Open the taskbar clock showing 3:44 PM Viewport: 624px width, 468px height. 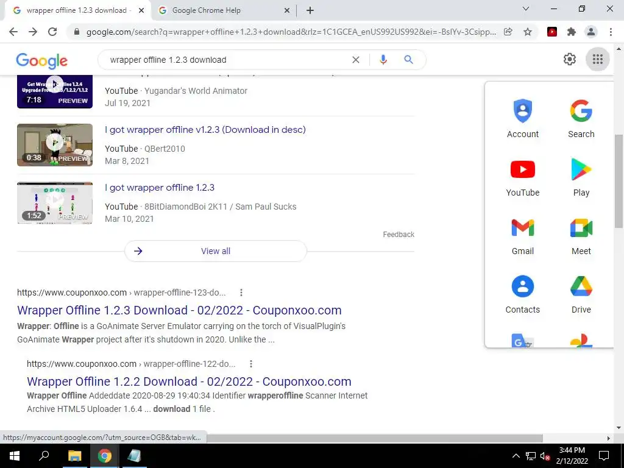tap(572, 456)
